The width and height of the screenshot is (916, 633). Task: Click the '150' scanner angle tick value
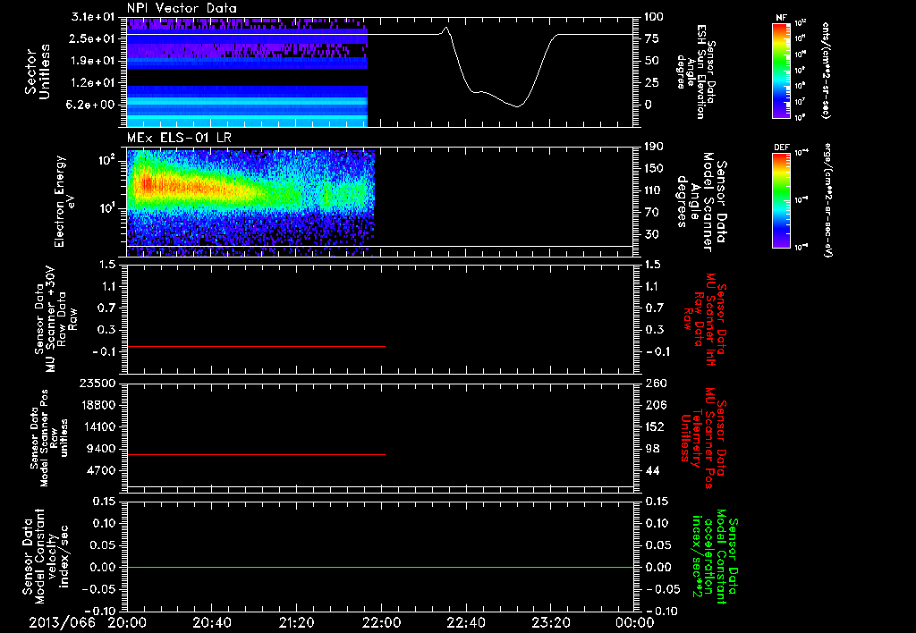coord(654,169)
